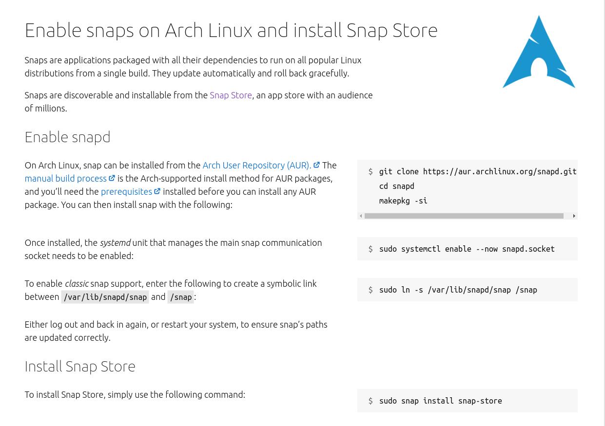Open the prerequisites link
The height and width of the screenshot is (426, 605).
tap(126, 191)
